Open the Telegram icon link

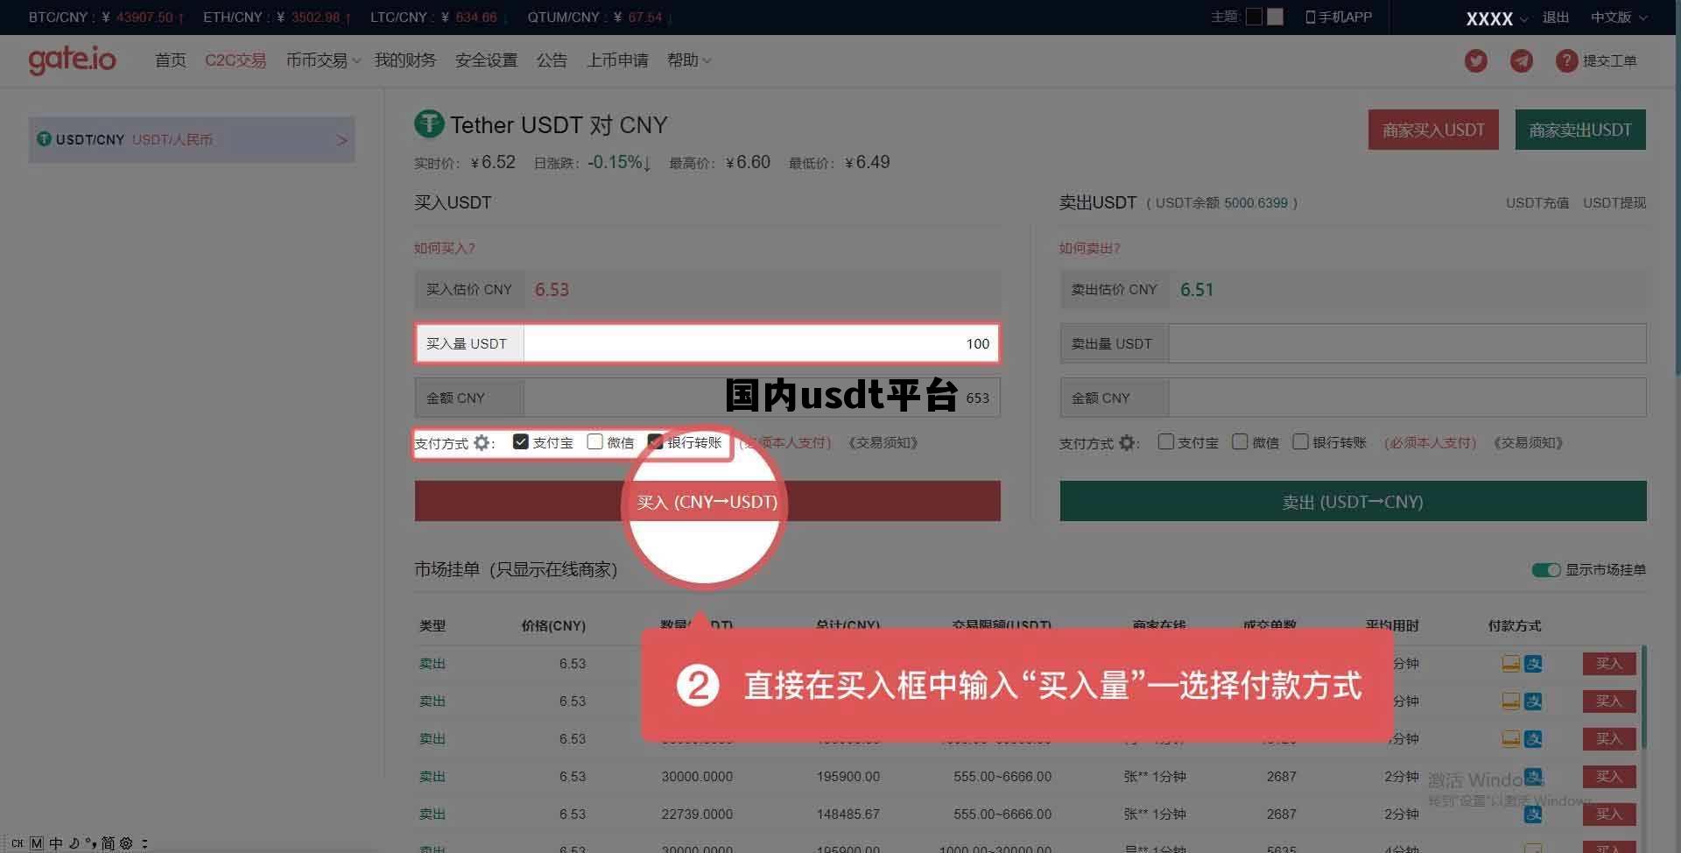tap(1522, 60)
